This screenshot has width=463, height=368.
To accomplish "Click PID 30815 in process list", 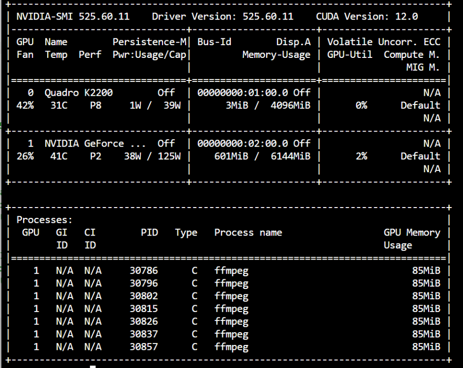I will tap(144, 309).
